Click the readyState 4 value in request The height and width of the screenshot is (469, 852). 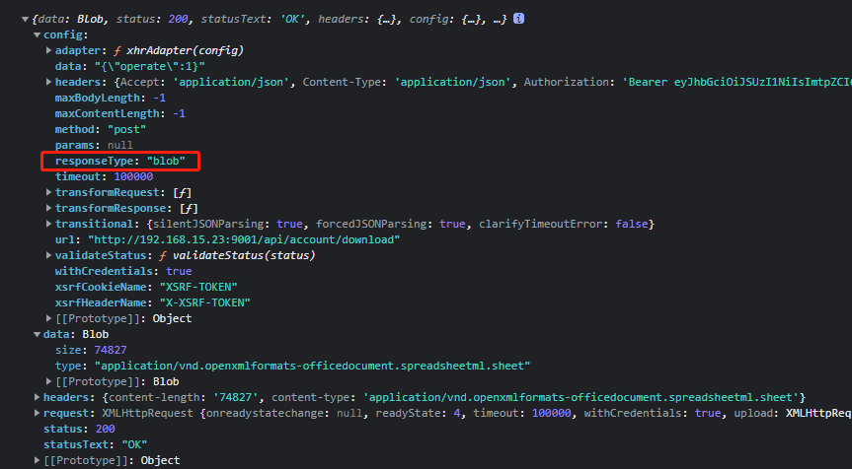click(x=457, y=413)
